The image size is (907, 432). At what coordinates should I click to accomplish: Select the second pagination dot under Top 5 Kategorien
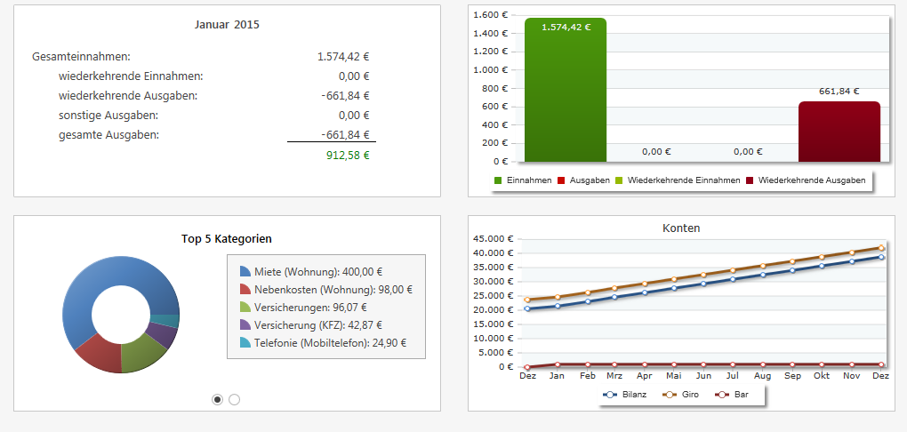tap(234, 399)
